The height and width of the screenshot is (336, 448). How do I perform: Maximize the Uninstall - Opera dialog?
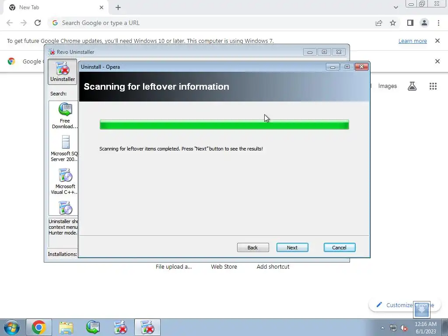click(347, 67)
